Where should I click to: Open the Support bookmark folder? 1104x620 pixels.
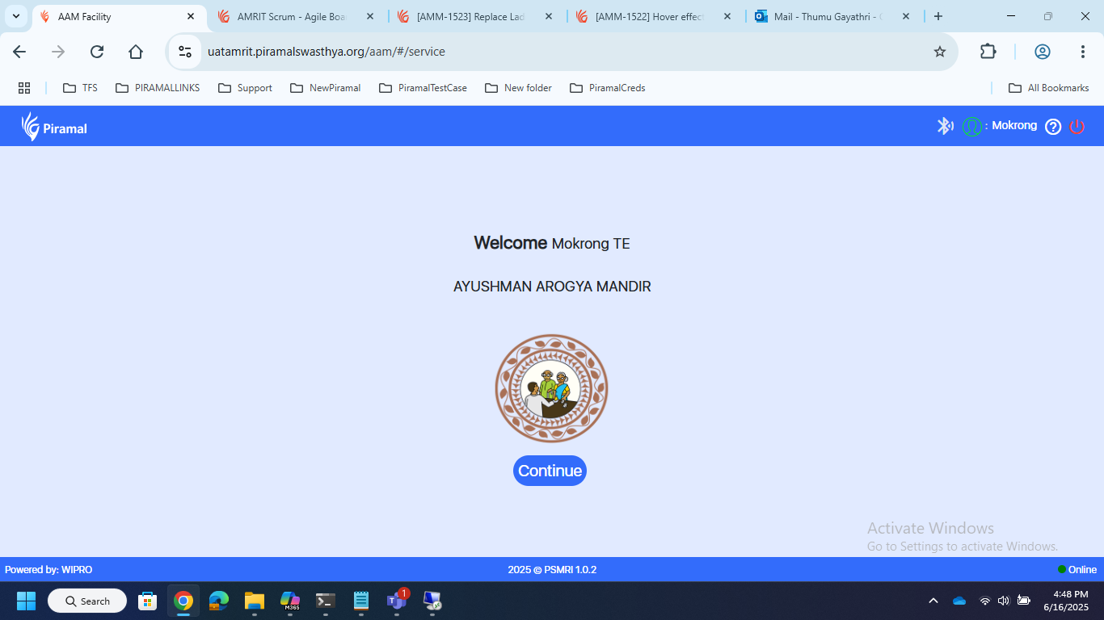click(x=245, y=88)
